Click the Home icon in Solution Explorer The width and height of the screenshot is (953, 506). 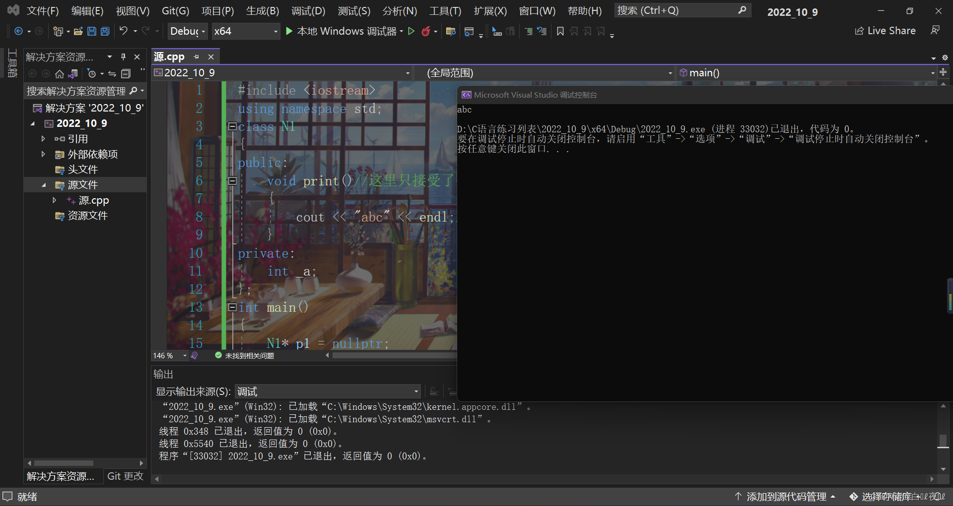[x=60, y=74]
